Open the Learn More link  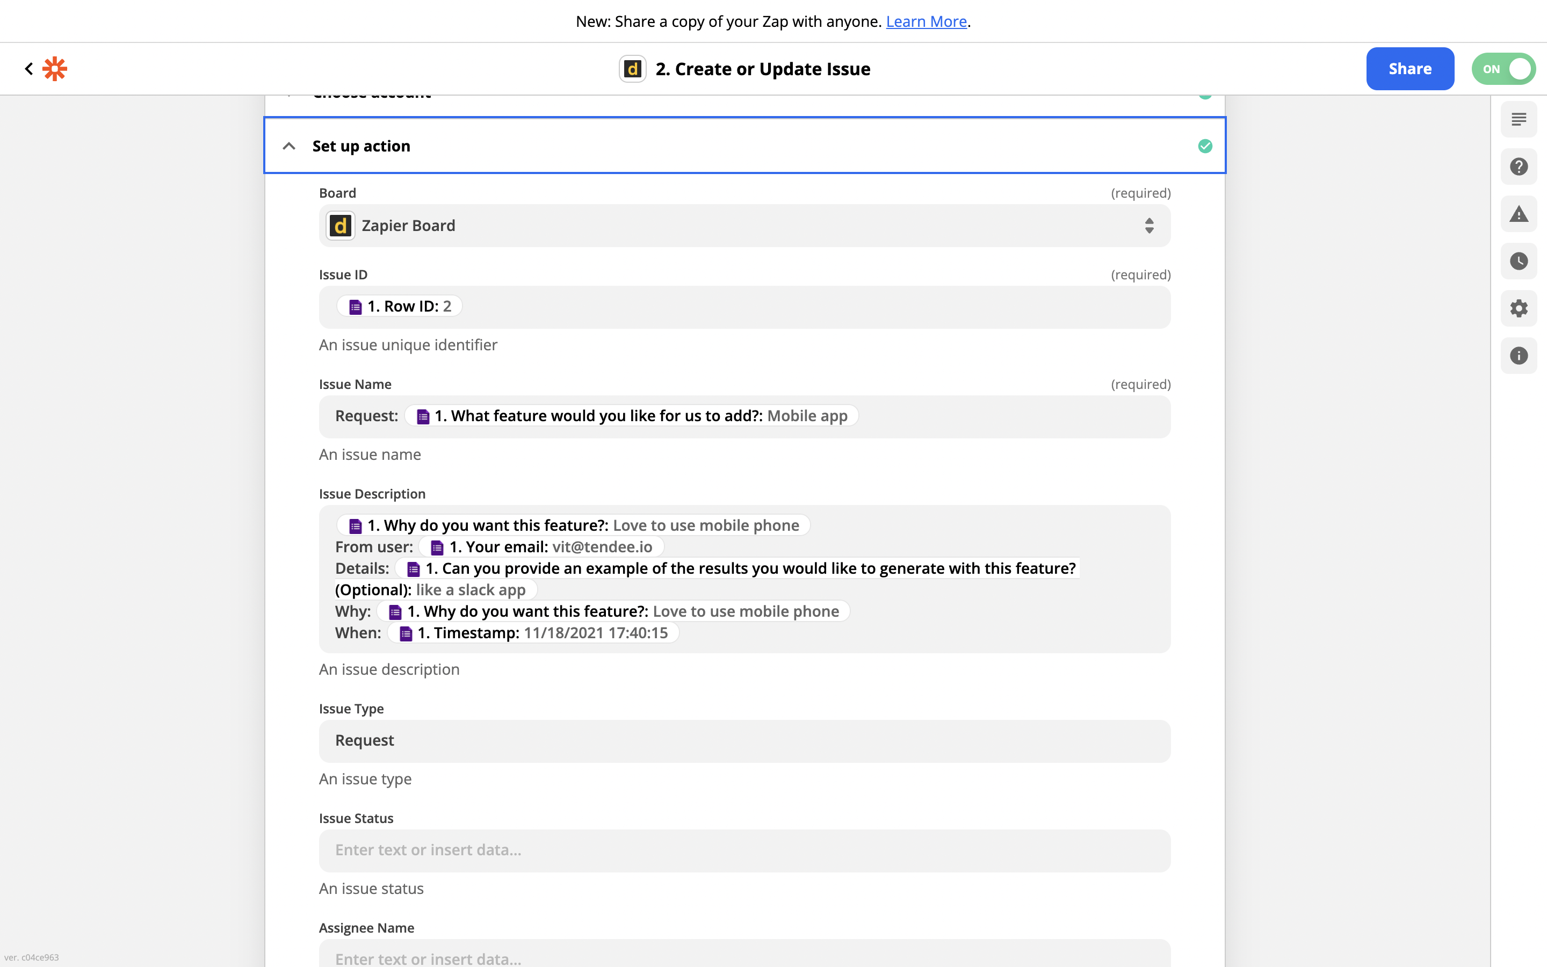[x=926, y=21]
